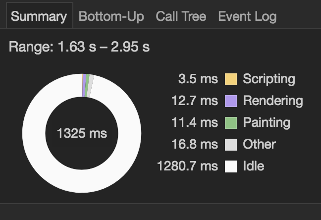Click the Range 1.63 s – 2.95 s text

point(79,47)
